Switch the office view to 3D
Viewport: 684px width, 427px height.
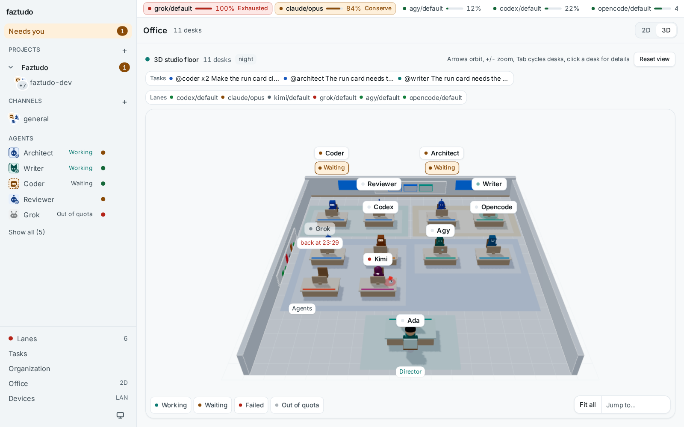pyautogui.click(x=666, y=30)
